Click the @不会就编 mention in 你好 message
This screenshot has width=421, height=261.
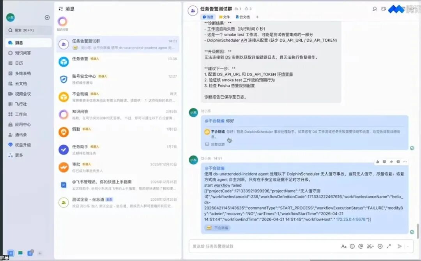click(214, 121)
